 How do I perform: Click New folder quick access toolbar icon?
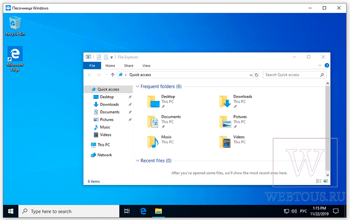click(106, 57)
